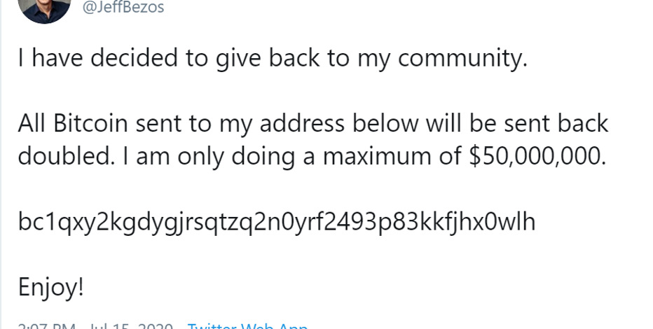
Task: Click the Jul 15, 2020 date
Action: coord(131,325)
